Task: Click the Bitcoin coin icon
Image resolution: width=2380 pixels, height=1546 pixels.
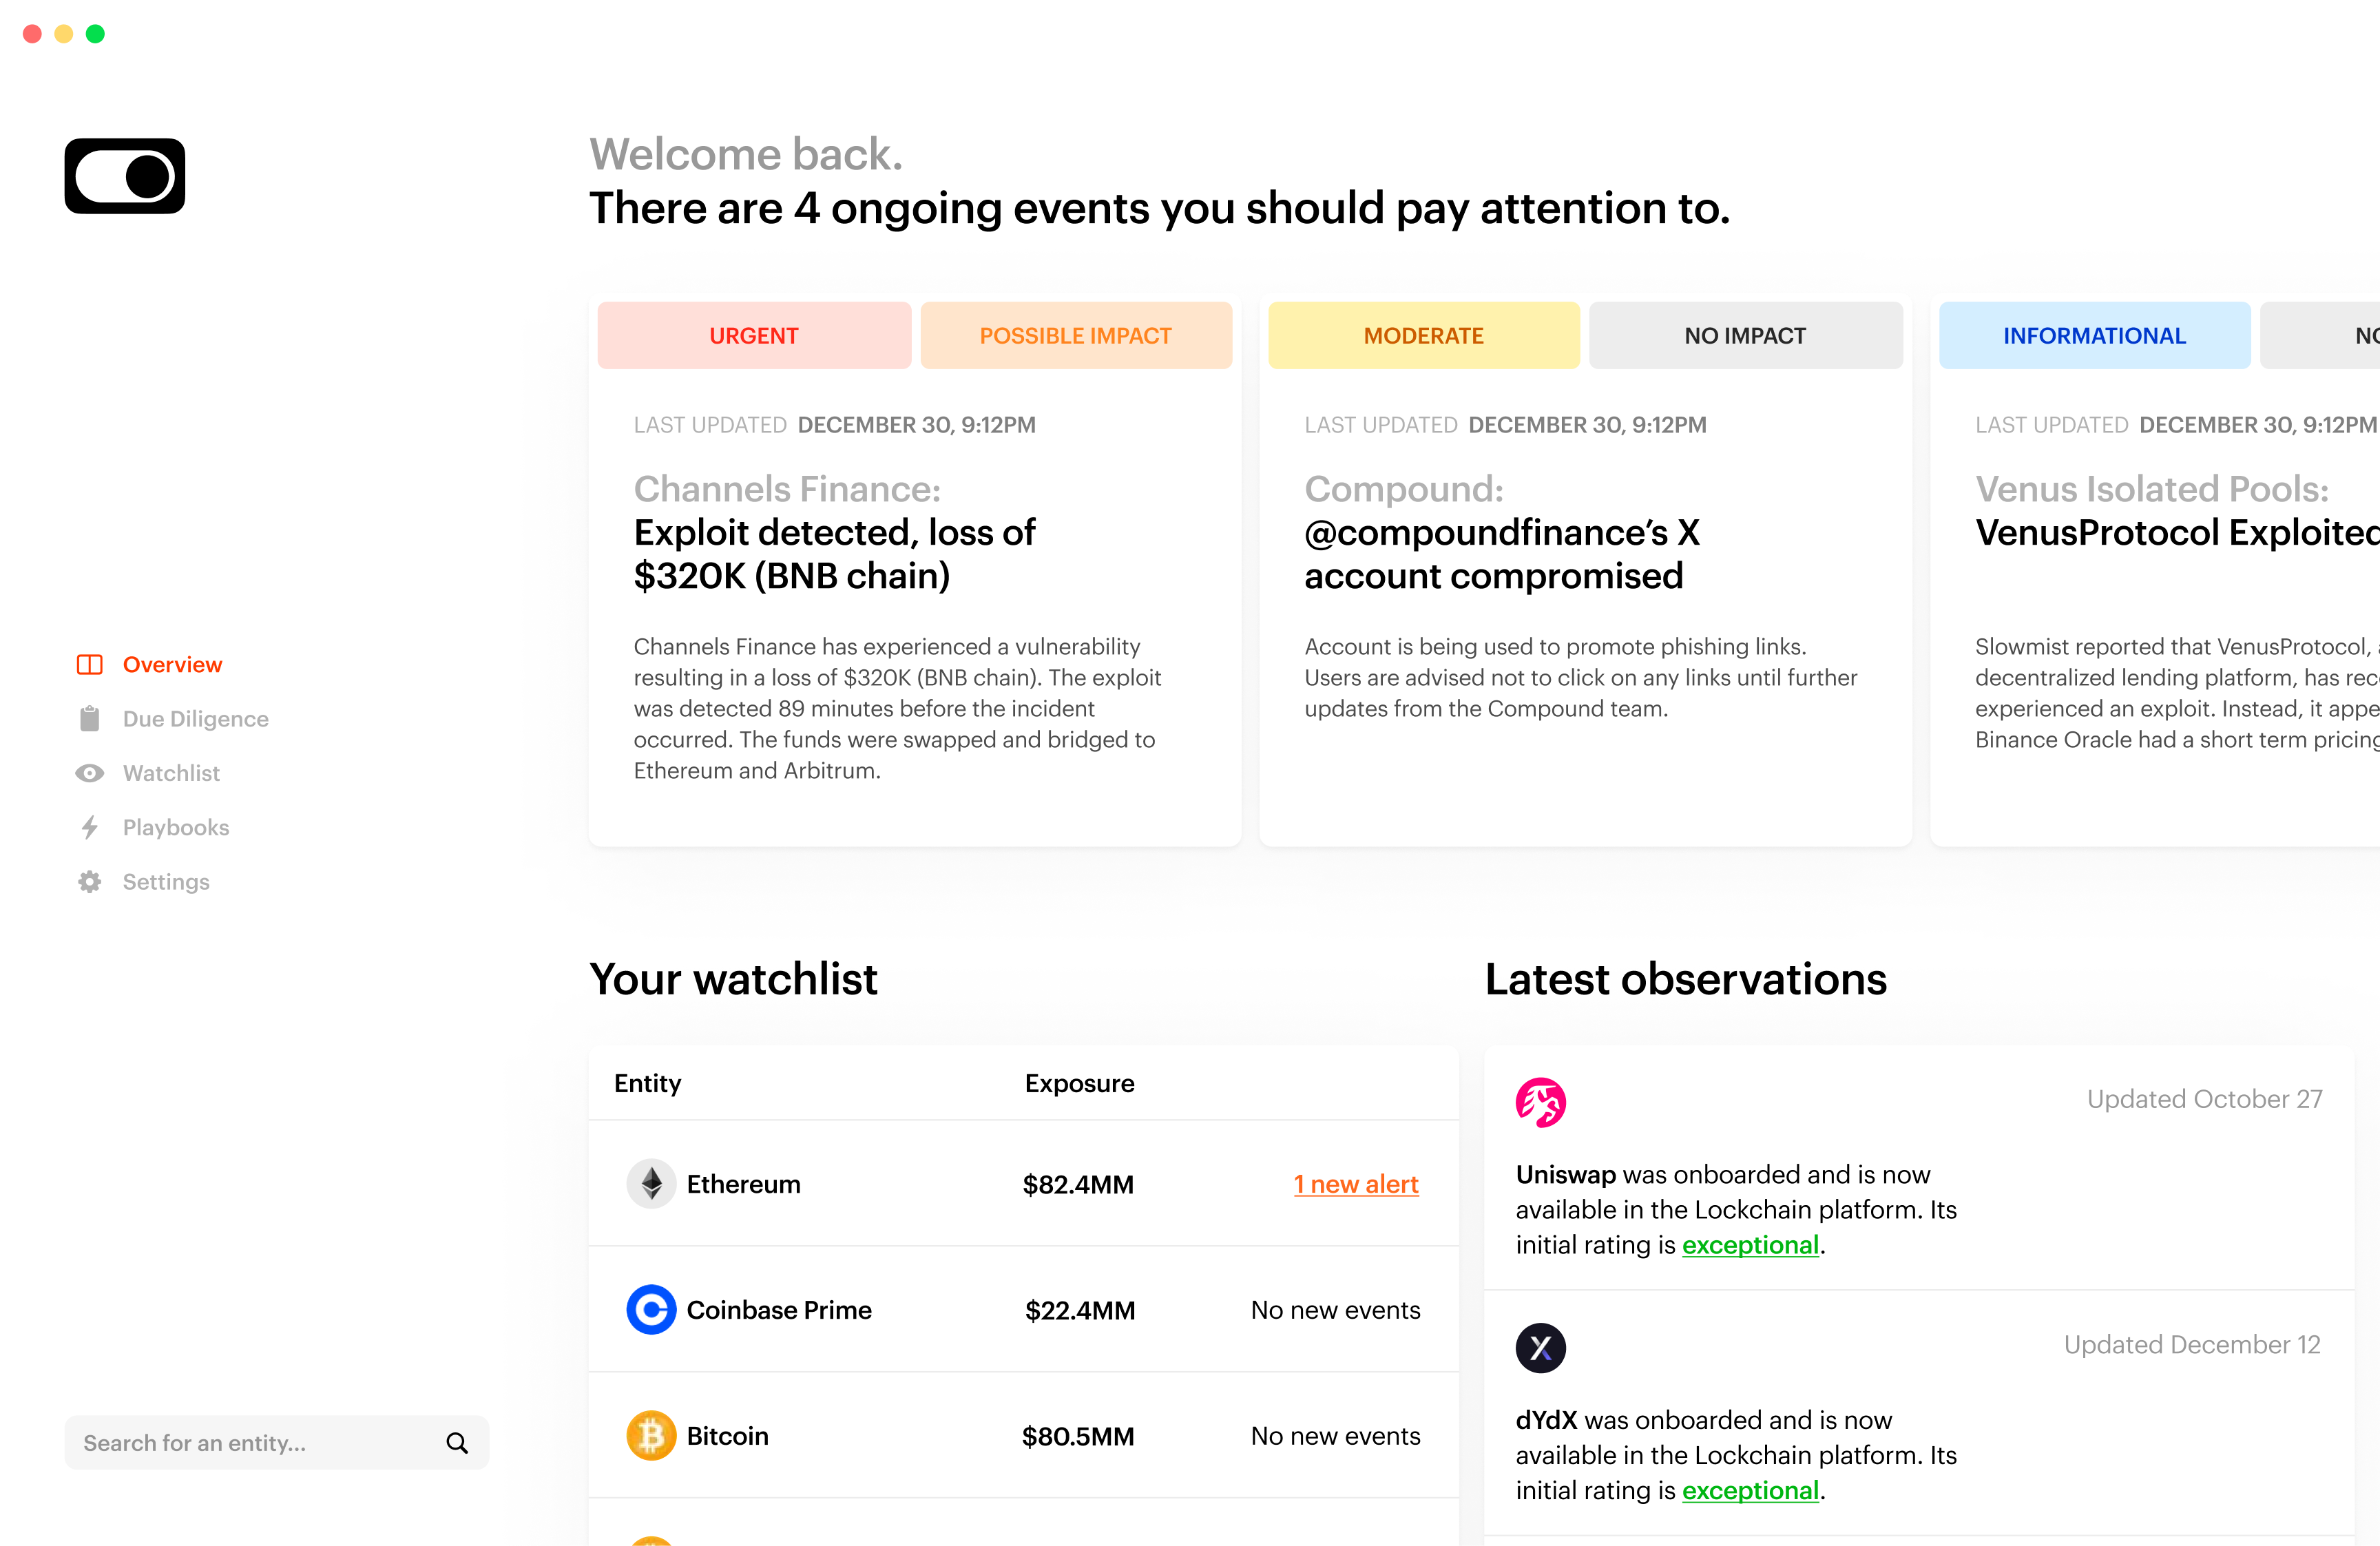Action: (651, 1436)
